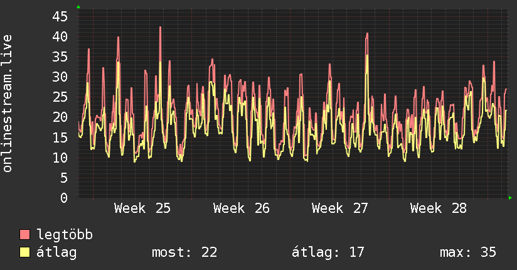517x270 pixels.
Task: Click the green arrow atop the y-axis
Action: (x=78, y=7)
